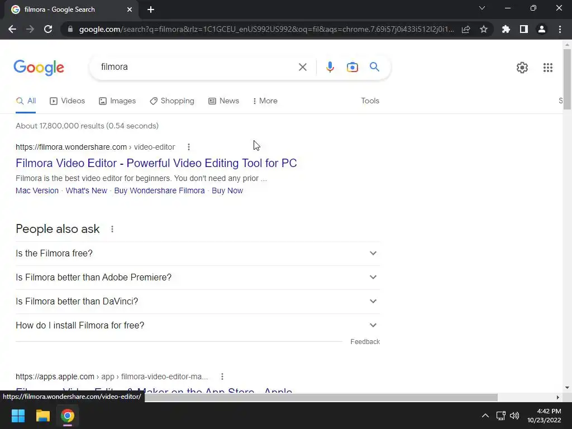Search by image with the camera icon
This screenshot has height=429, width=572.
coord(352,67)
